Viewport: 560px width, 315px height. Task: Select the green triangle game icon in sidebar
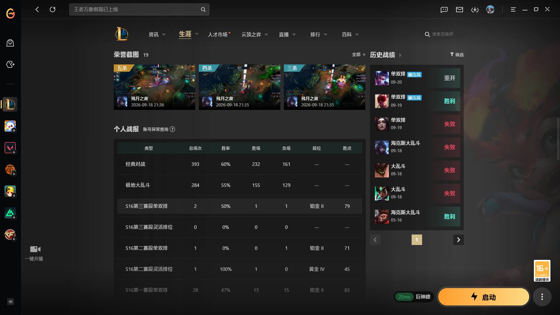(x=10, y=213)
